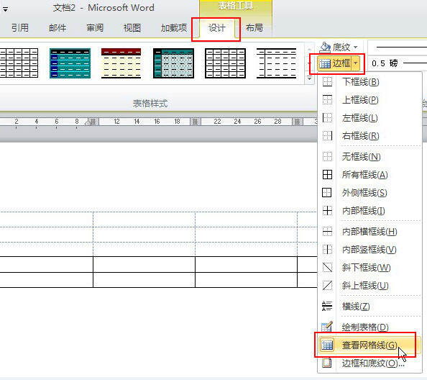Open the 引用 ribbon tab
The width and height of the screenshot is (427, 380).
tap(20, 28)
